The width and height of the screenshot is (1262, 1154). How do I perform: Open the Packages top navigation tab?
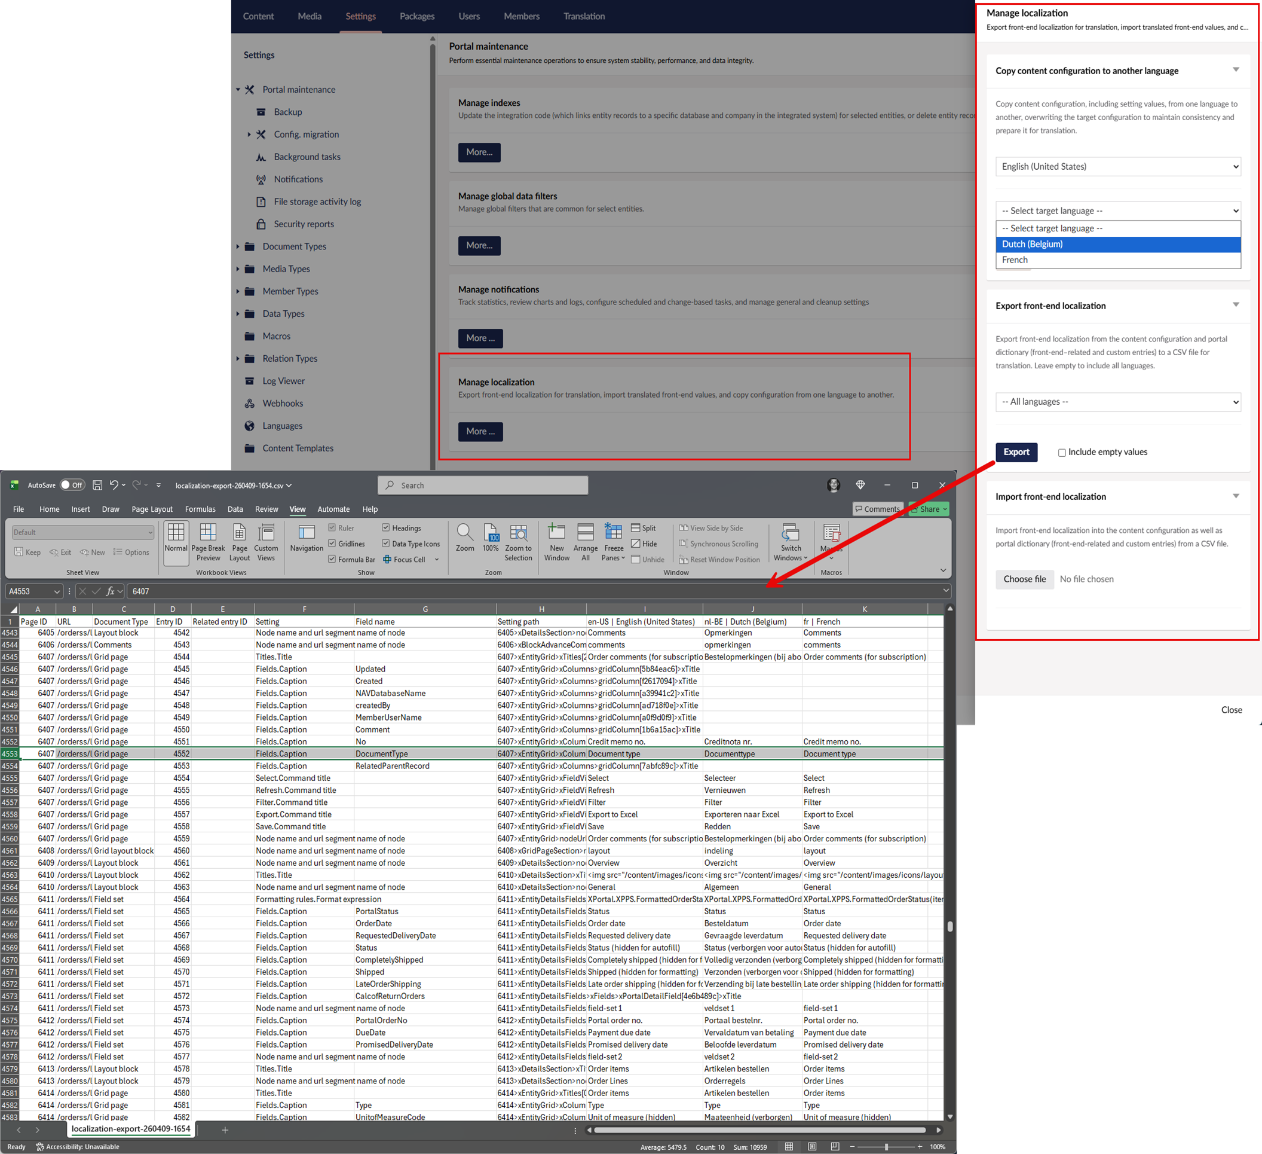(416, 16)
